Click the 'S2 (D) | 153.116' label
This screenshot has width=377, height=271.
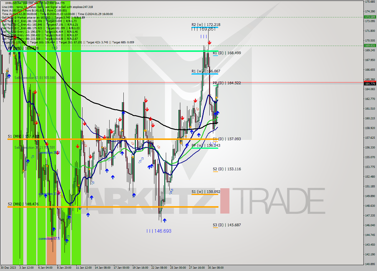coord(227,169)
